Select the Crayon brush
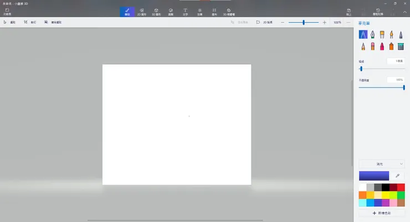The height and width of the screenshot is (222, 410). click(382, 47)
